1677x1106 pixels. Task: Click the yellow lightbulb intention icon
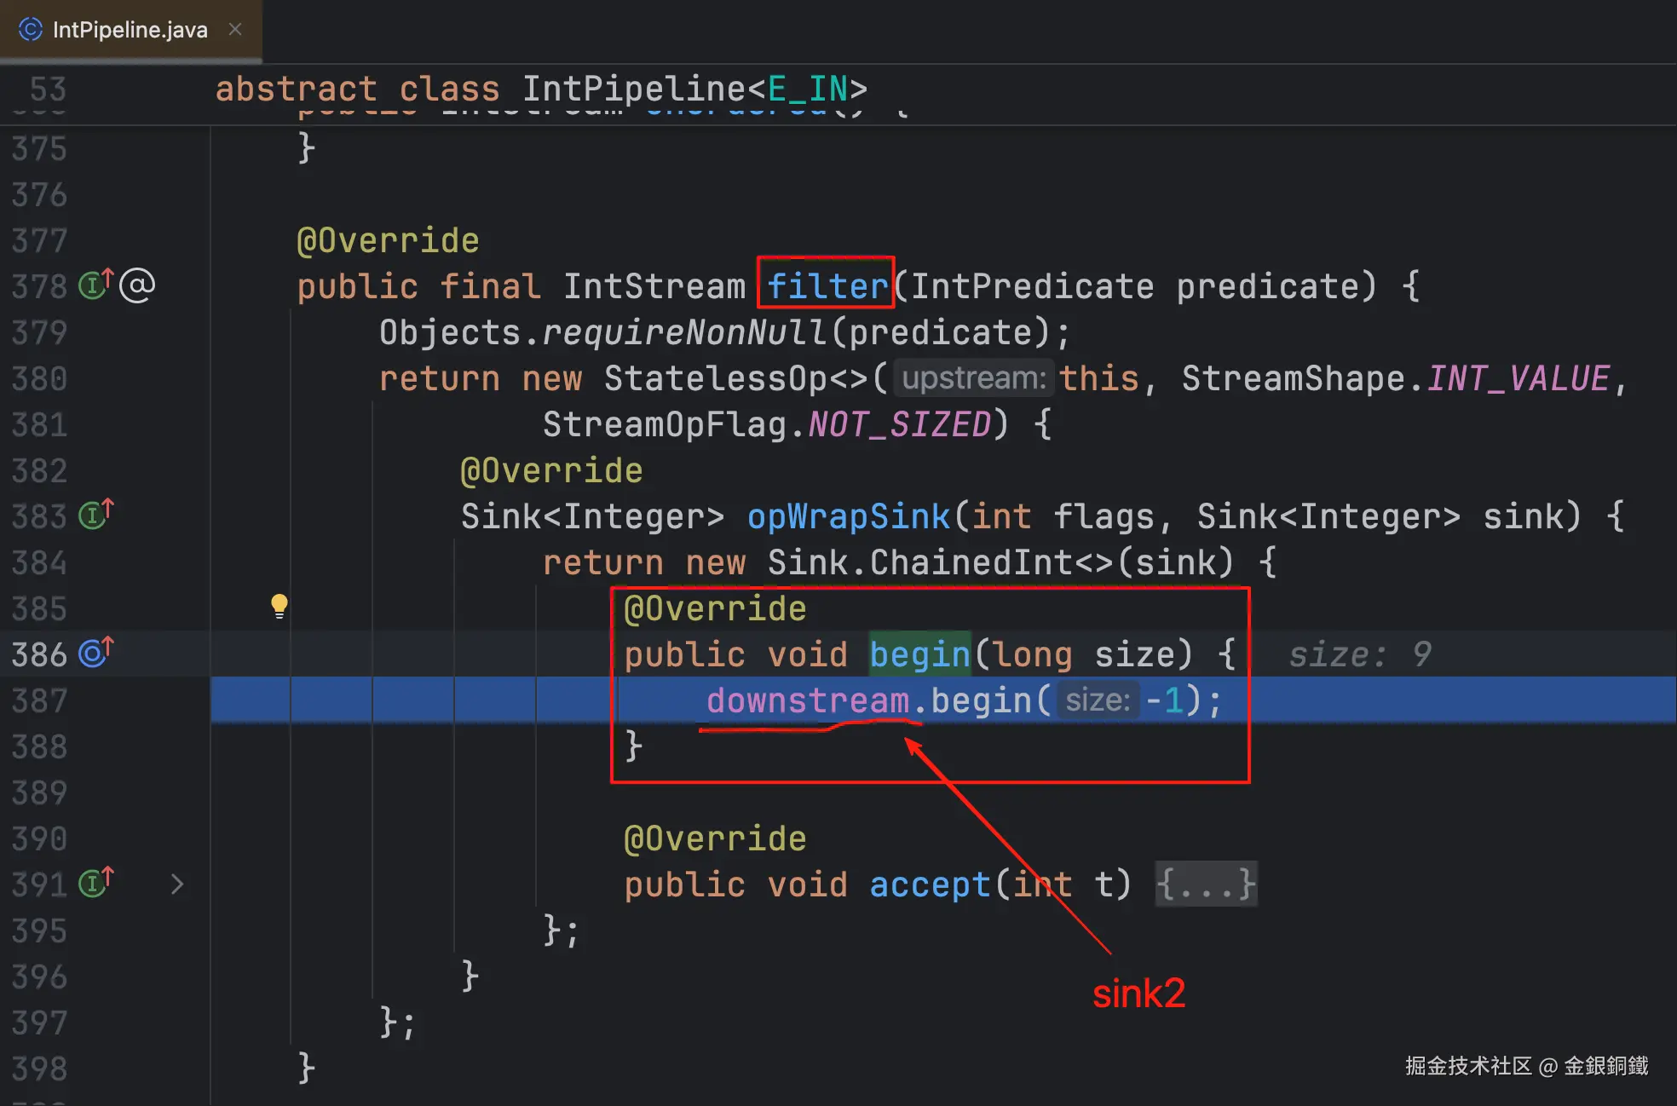pyautogui.click(x=279, y=606)
